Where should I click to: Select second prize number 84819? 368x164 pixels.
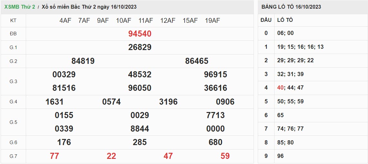tap(83, 61)
